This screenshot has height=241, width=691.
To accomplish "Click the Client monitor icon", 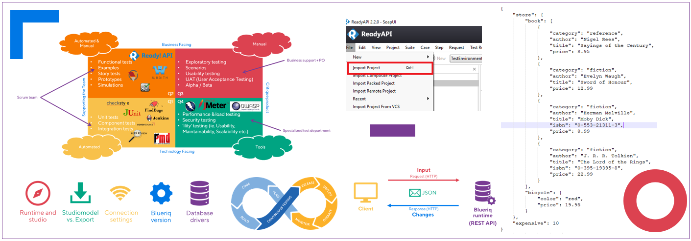I will 365,192.
